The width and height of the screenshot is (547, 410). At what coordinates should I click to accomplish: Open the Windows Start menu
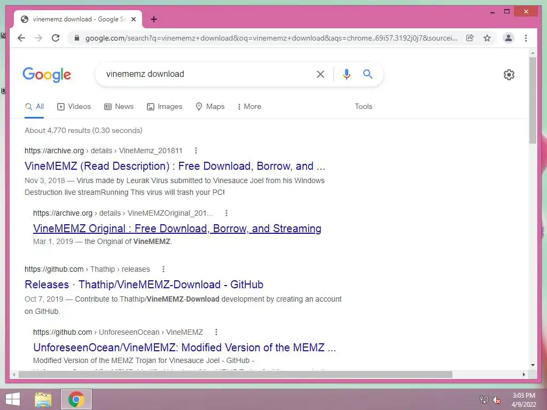click(x=13, y=399)
